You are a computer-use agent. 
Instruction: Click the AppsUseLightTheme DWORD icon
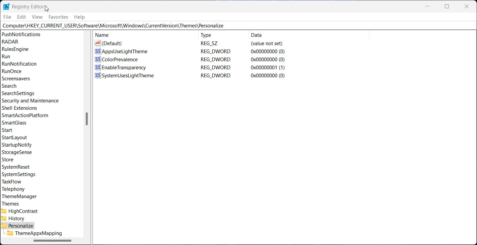coord(98,51)
